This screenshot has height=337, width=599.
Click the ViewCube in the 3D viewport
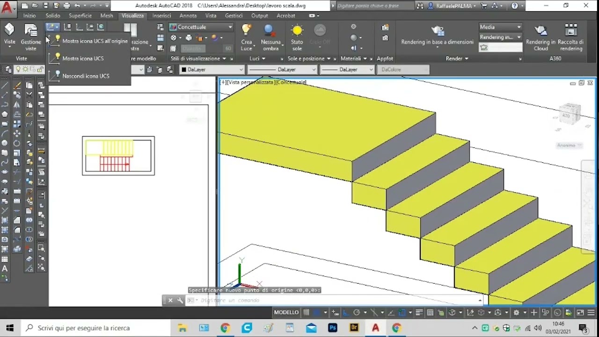point(570,114)
